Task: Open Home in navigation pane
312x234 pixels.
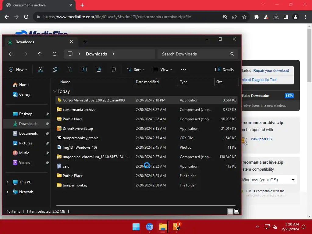Action: pyautogui.click(x=24, y=85)
